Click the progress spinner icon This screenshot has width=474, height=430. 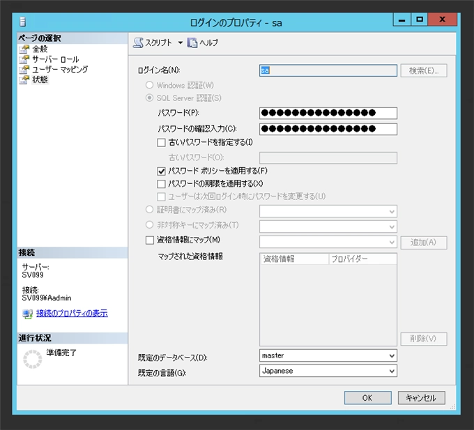(33, 359)
